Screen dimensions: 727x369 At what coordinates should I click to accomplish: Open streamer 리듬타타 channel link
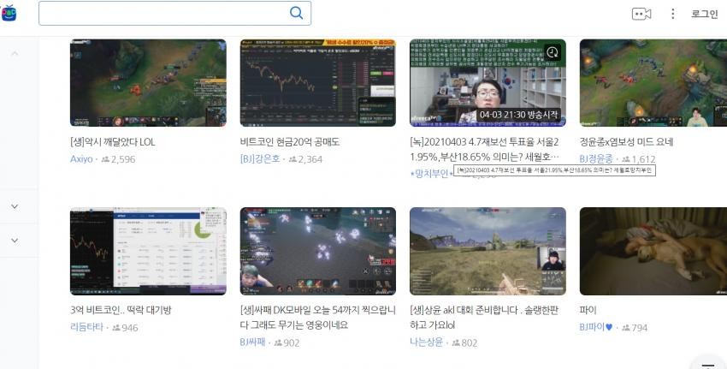pyautogui.click(x=86, y=327)
